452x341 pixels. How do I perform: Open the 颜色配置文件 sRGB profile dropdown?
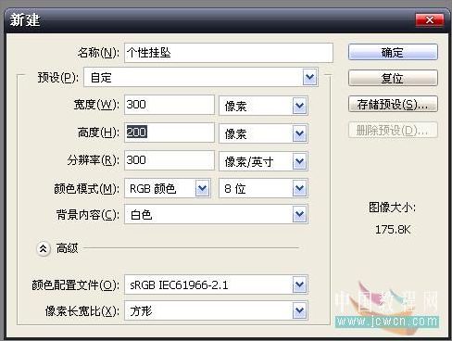[216, 284]
